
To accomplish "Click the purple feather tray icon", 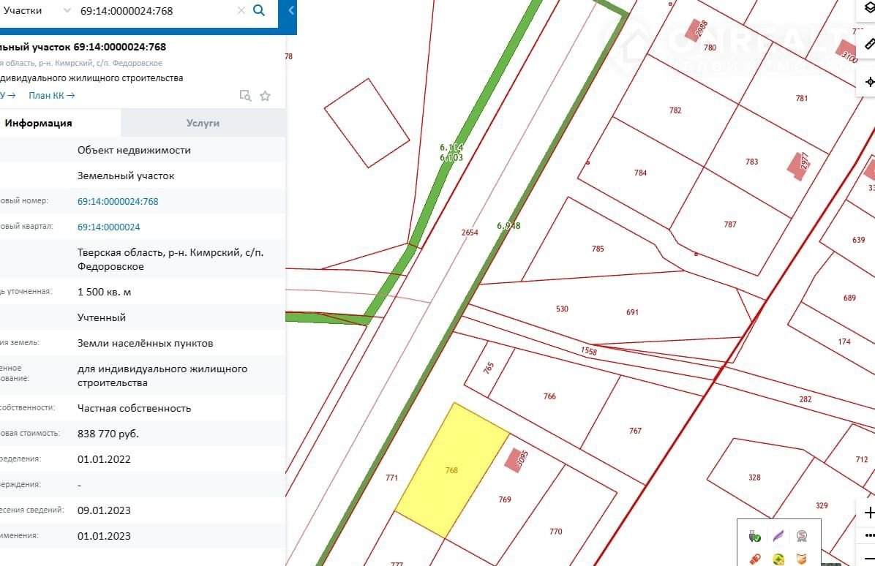I will [x=778, y=536].
